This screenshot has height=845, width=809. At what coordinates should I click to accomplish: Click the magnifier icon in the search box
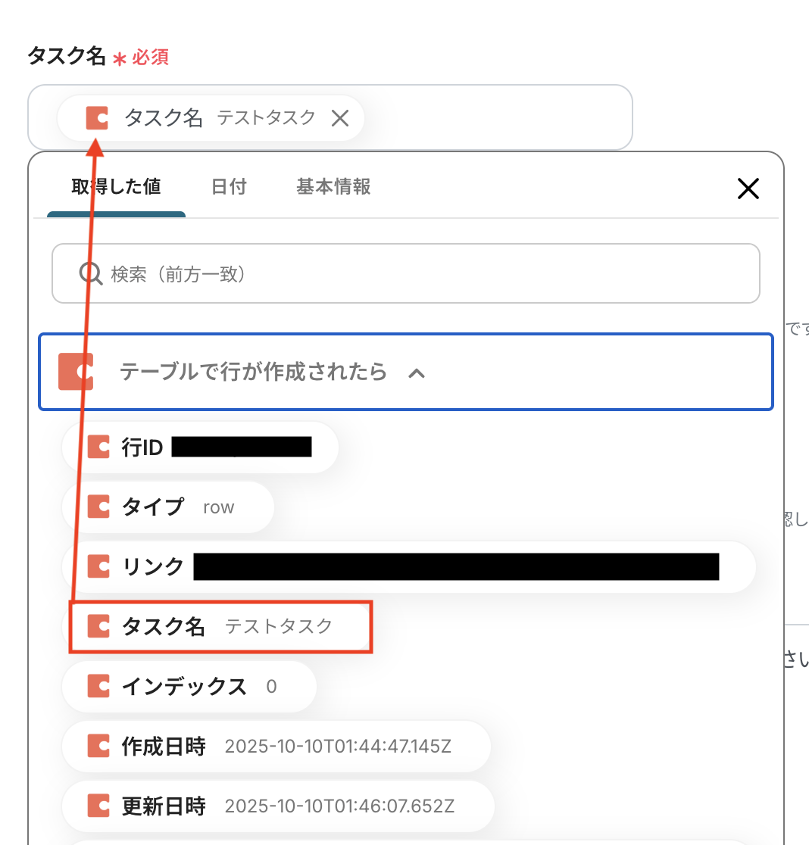[x=91, y=274]
